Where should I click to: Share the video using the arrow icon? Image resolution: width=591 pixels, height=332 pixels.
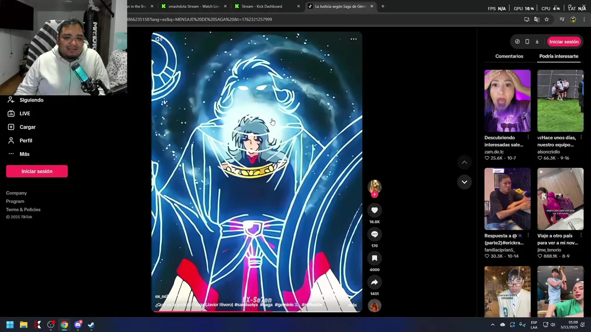click(x=374, y=282)
